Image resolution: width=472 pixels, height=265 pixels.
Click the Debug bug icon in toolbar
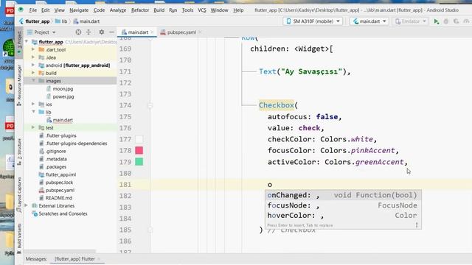446,21
